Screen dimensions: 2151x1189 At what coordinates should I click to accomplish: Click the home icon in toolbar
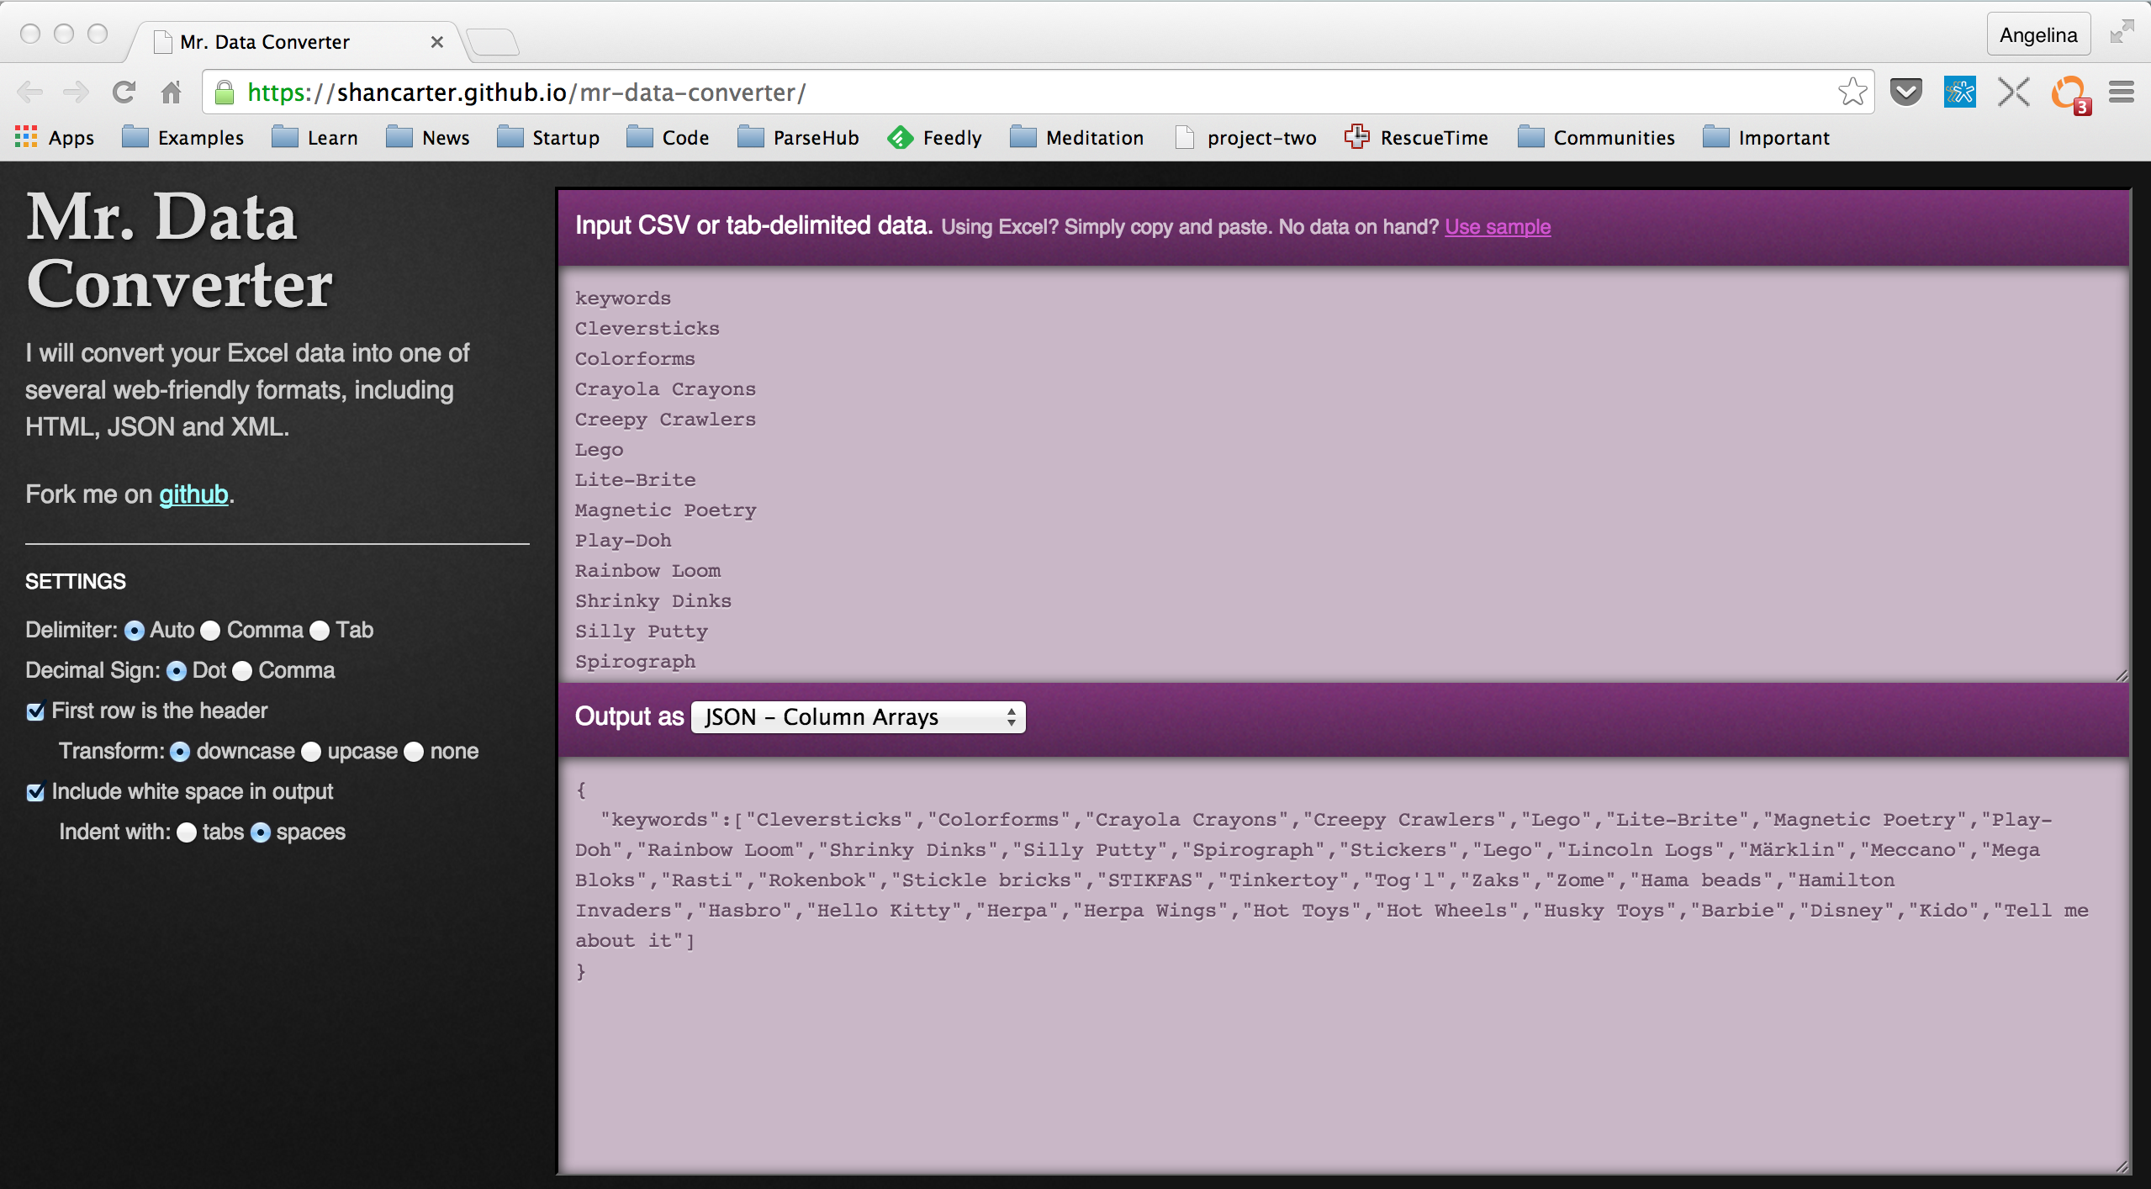click(172, 92)
